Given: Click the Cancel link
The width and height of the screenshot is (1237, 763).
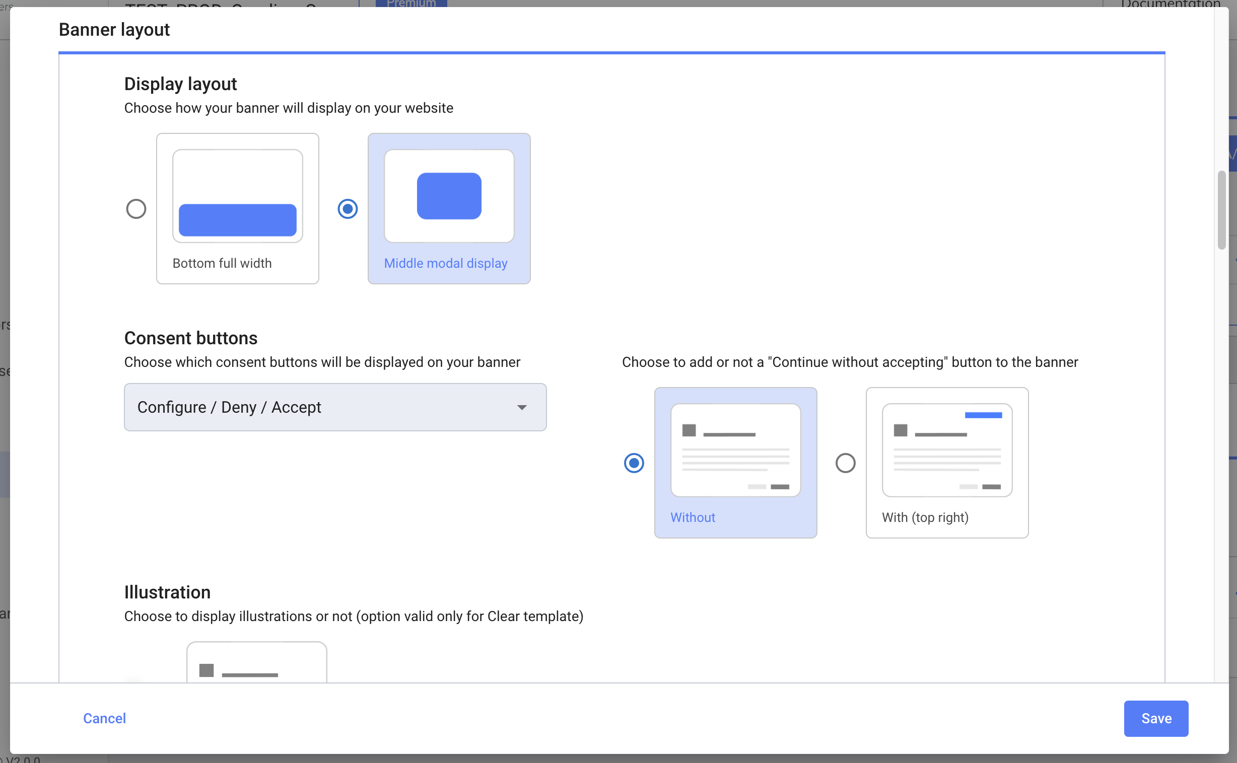Looking at the screenshot, I should tap(105, 718).
